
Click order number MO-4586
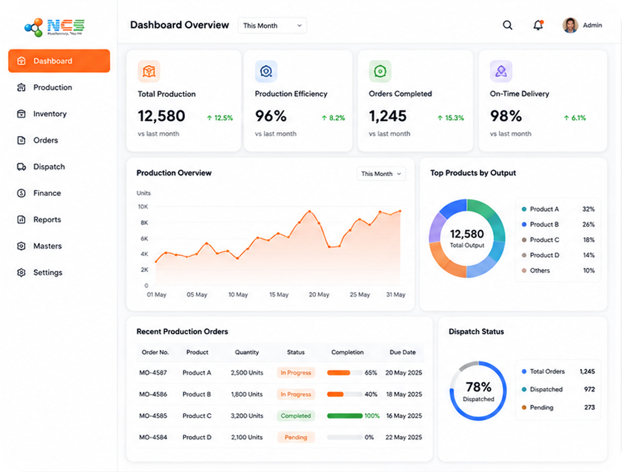click(153, 394)
